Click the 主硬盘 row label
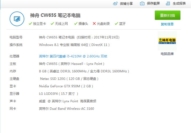Viewport: 191px width, 133px height. 14,79
